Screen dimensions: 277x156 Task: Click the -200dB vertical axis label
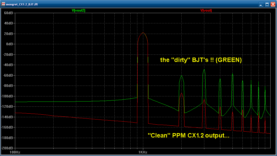pos(7,148)
